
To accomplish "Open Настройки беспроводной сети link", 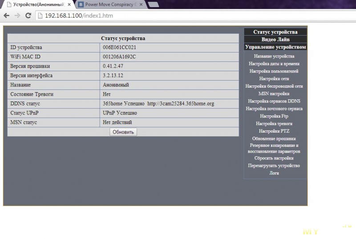I will [274, 86].
